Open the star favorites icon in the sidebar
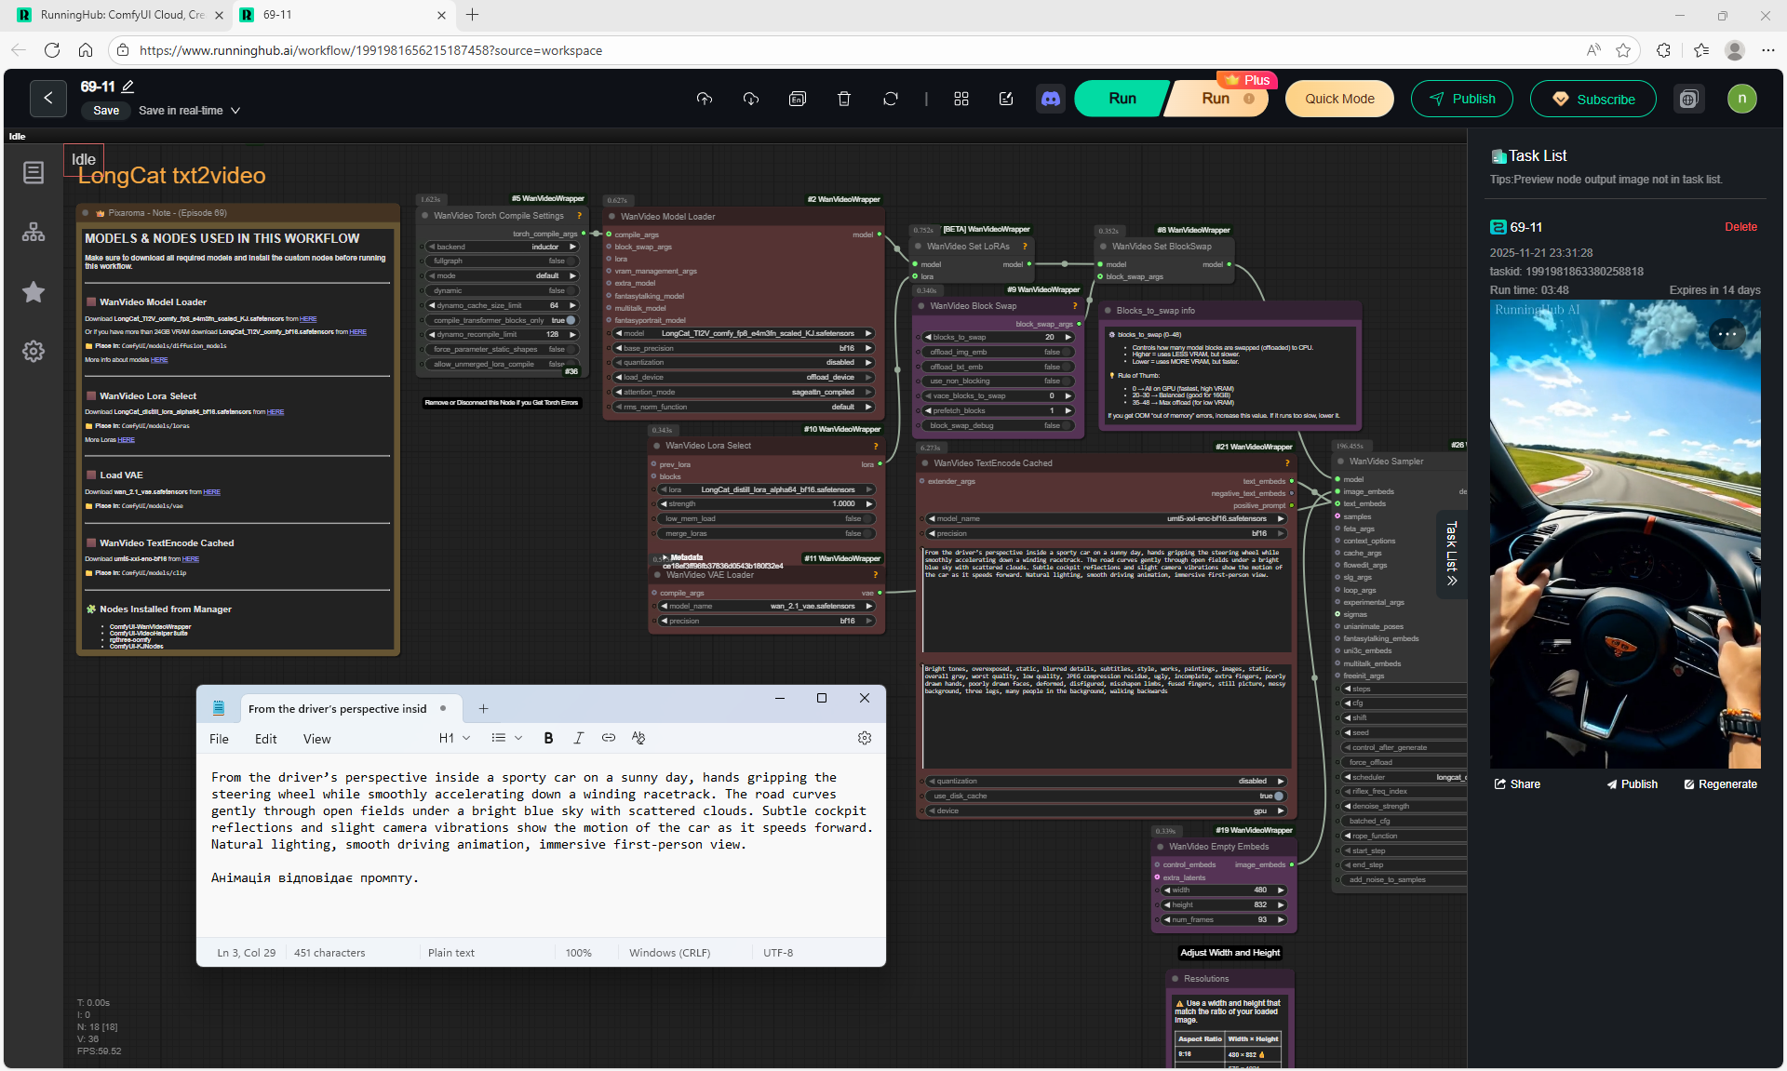Image resolution: width=1787 pixels, height=1071 pixels. (34, 292)
